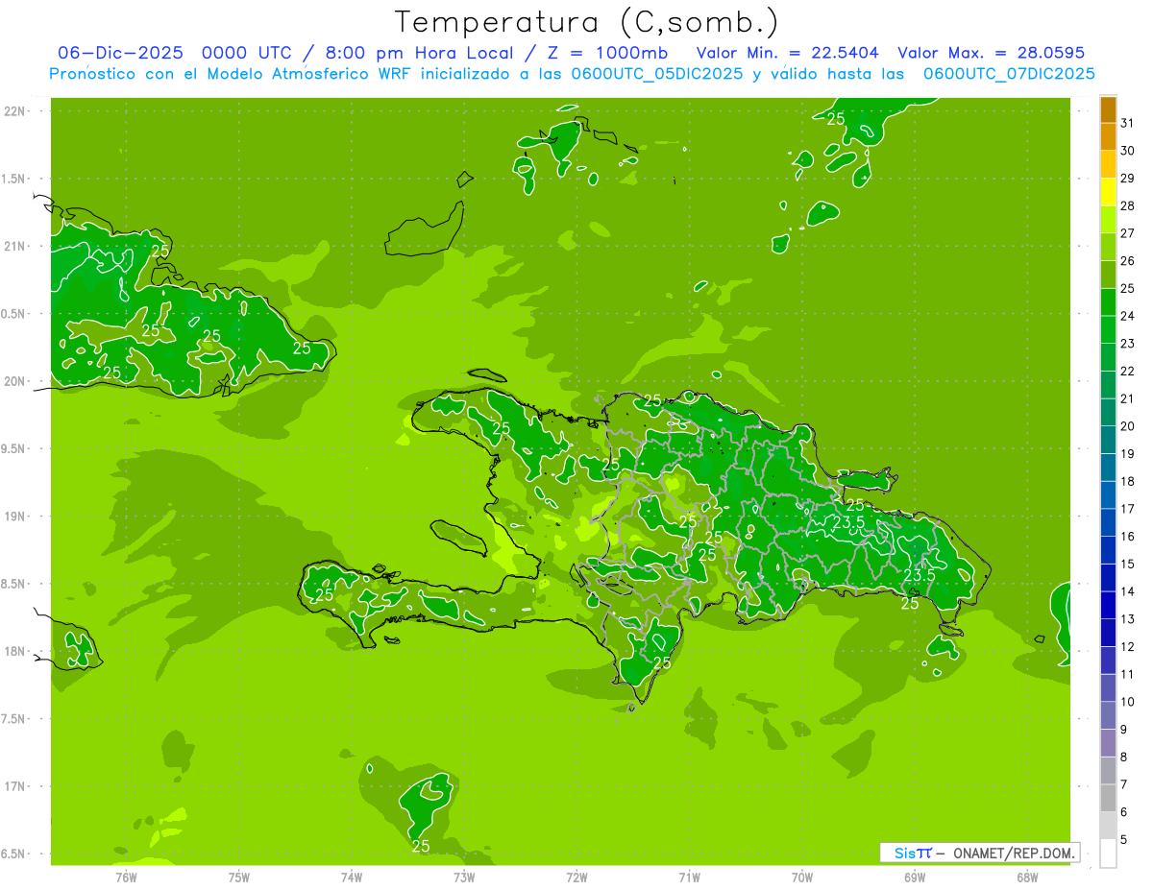This screenshot has width=1153, height=890.
Task: Click the longitude axis label 72W
Action: tap(577, 877)
